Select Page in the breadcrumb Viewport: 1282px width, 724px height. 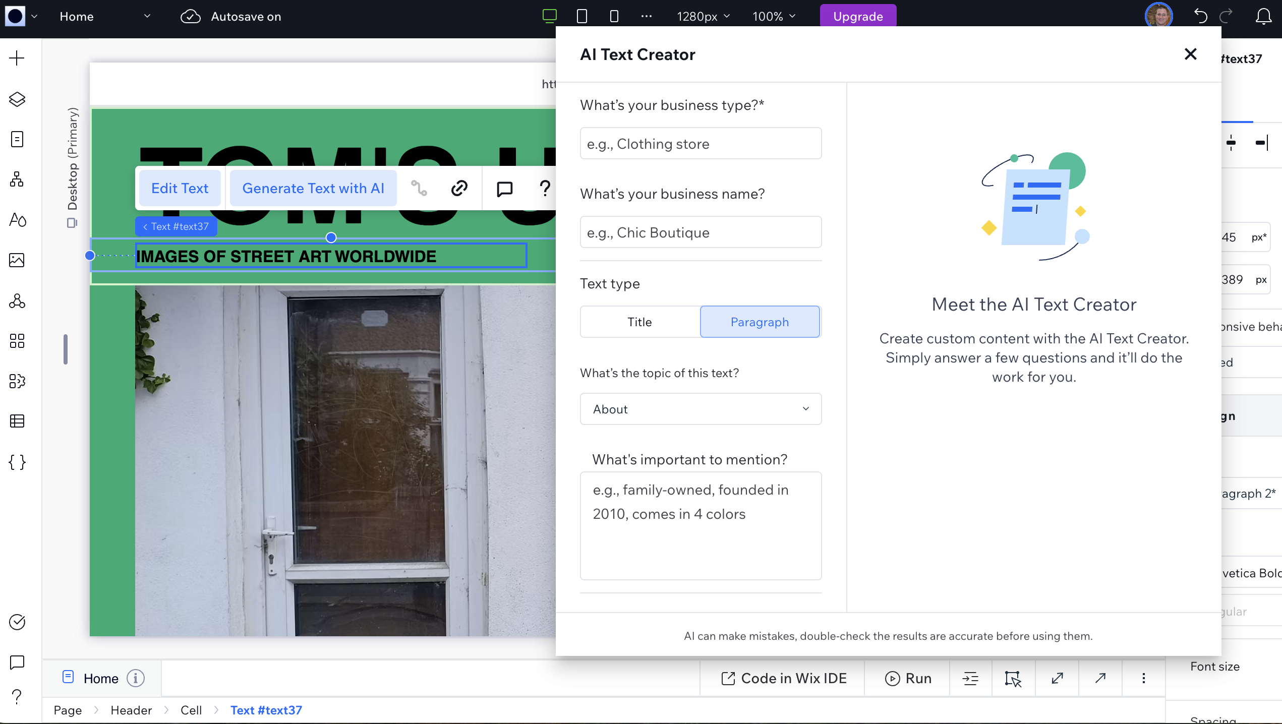pos(68,710)
